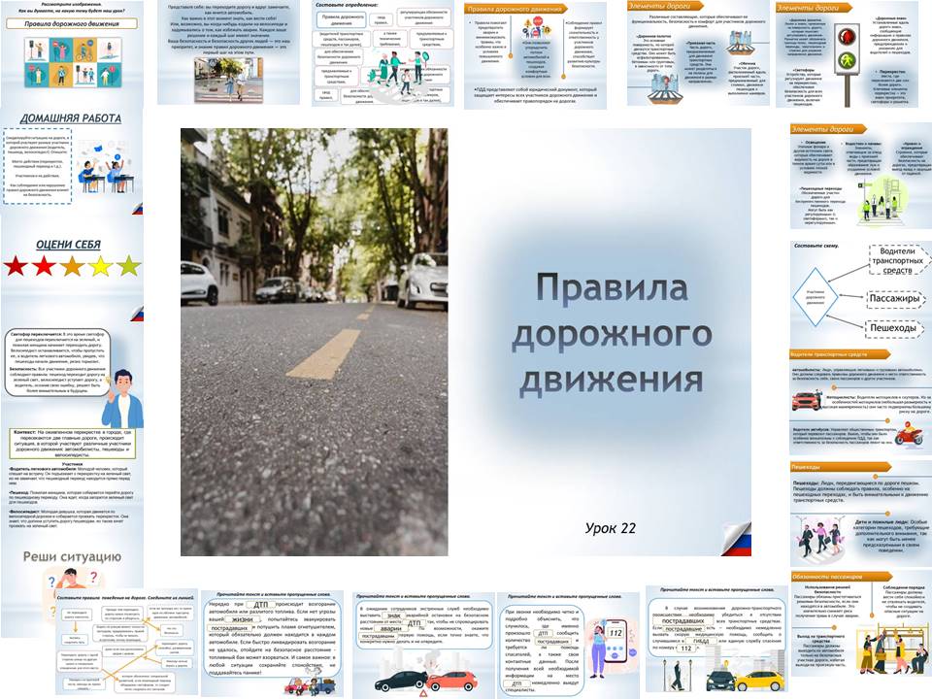
Task: Click the Пешеходы box in the Составьте схему diagram
Action: 893,328
